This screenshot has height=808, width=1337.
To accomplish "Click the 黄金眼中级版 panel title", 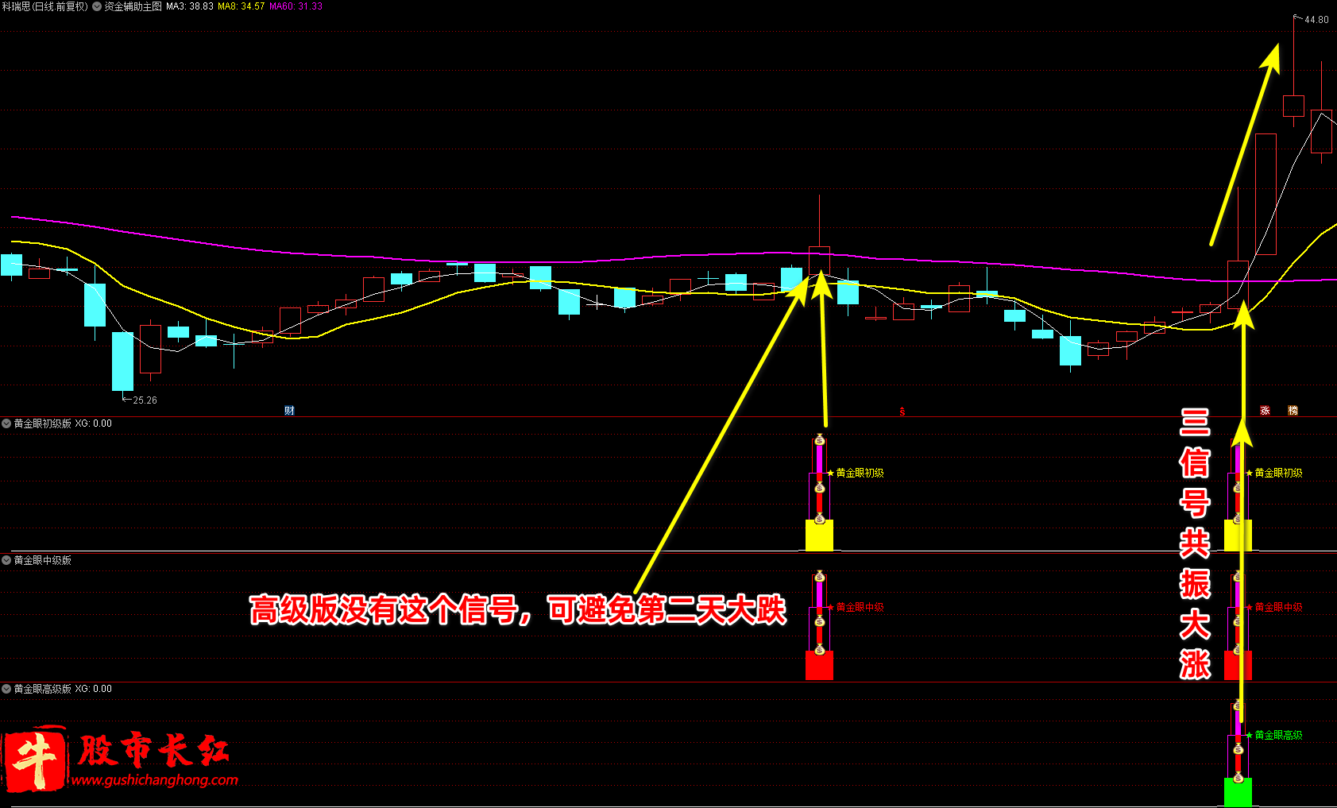I will [43, 560].
